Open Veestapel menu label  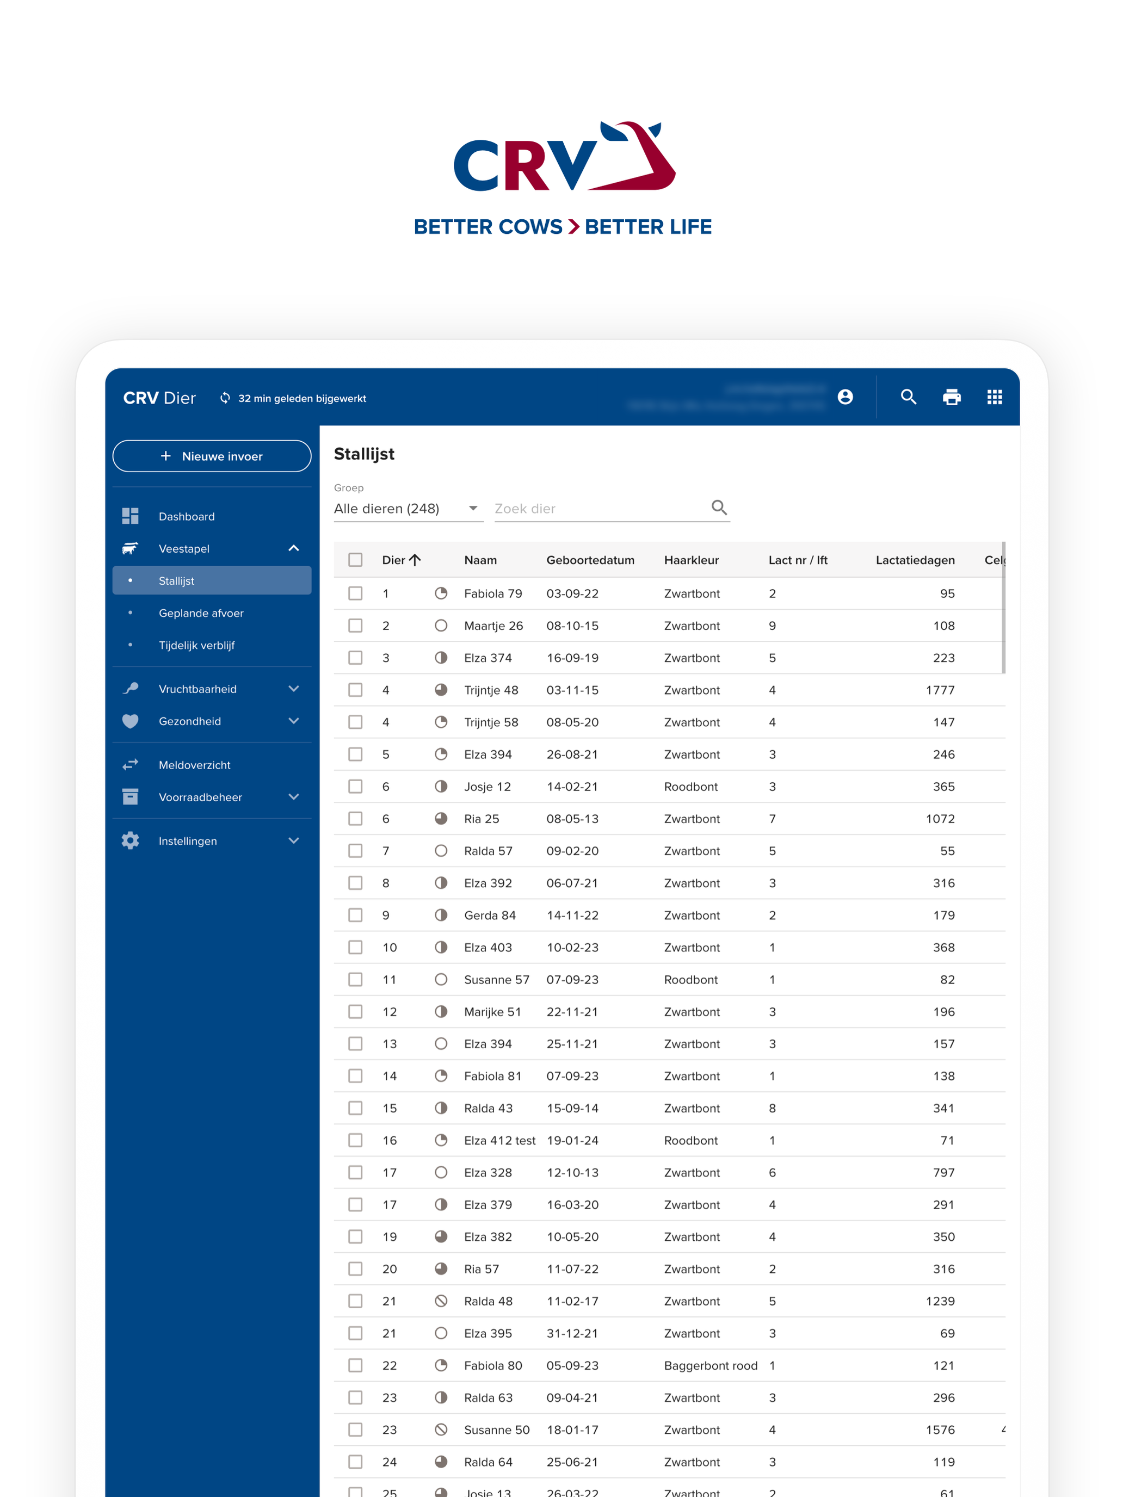click(184, 549)
